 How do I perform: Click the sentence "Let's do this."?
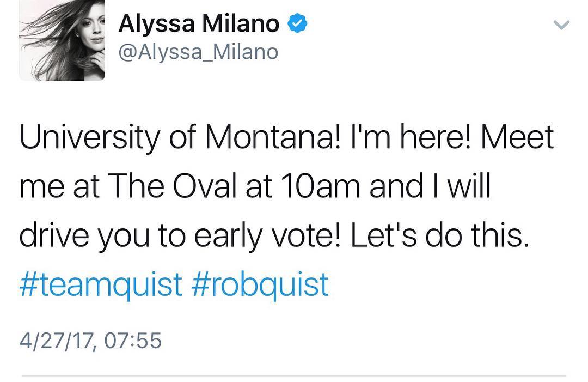[x=440, y=235]
